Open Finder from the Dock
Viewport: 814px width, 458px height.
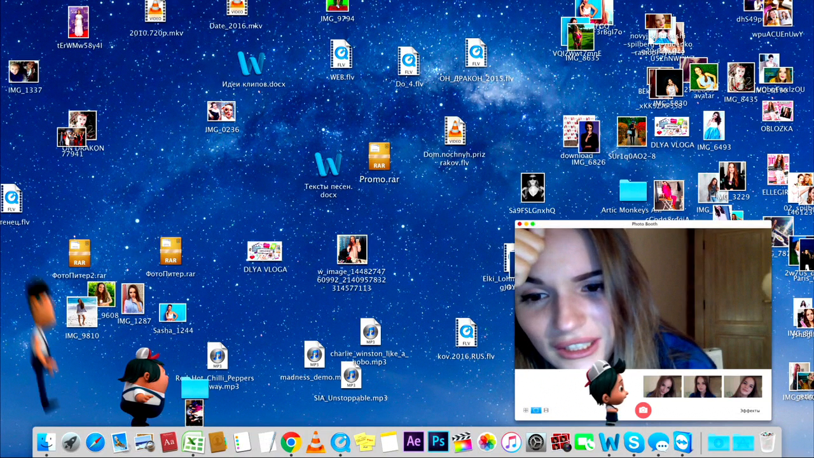click(x=46, y=442)
